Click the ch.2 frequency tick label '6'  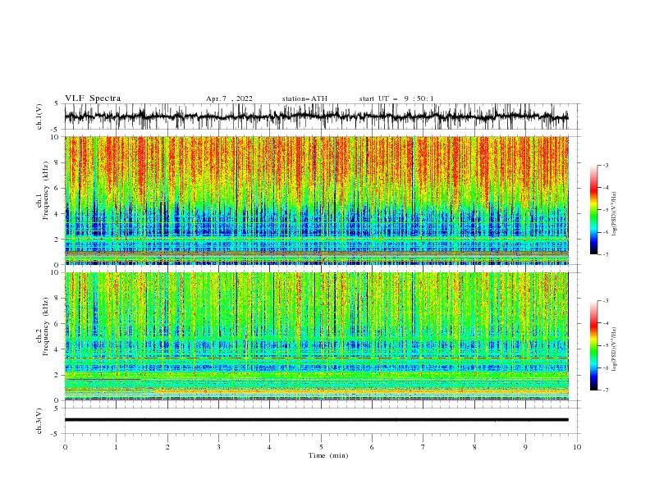tap(57, 323)
